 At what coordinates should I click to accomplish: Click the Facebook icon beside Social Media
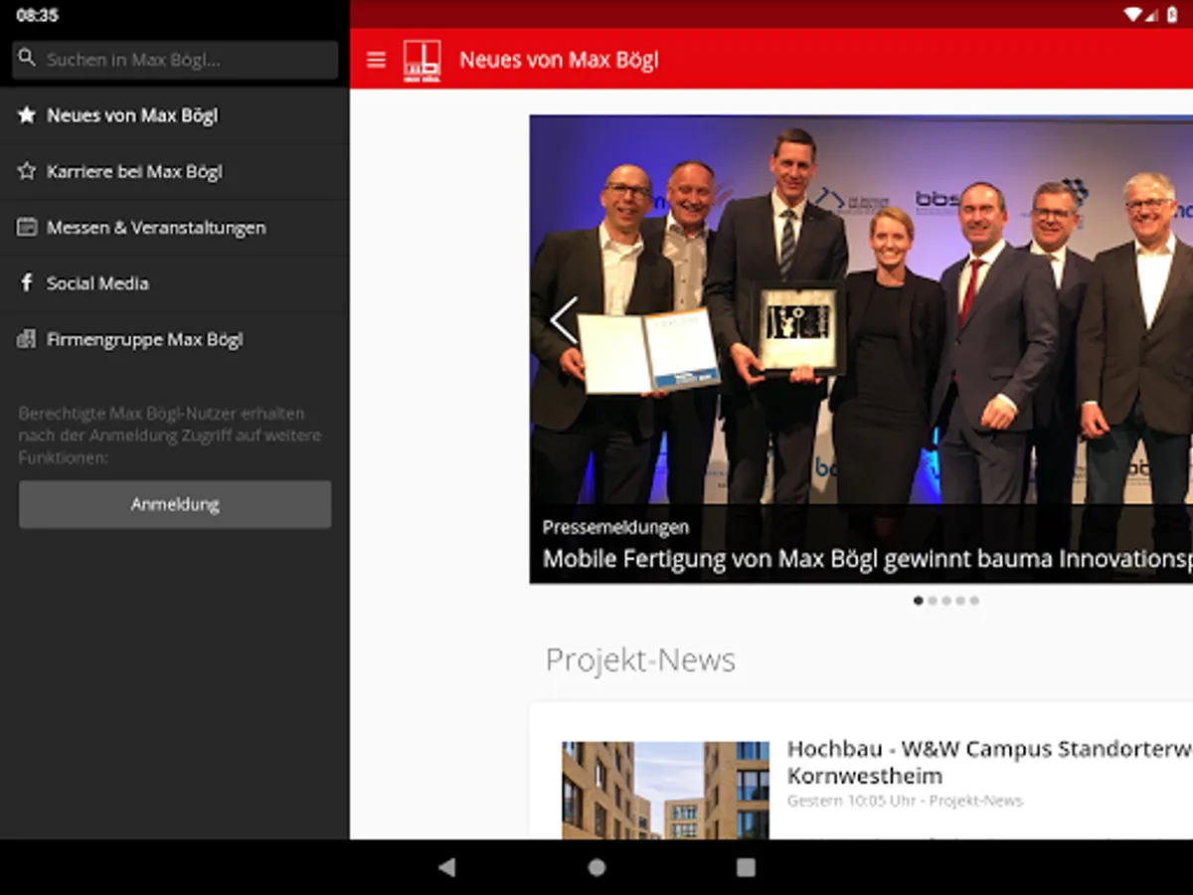point(27,283)
